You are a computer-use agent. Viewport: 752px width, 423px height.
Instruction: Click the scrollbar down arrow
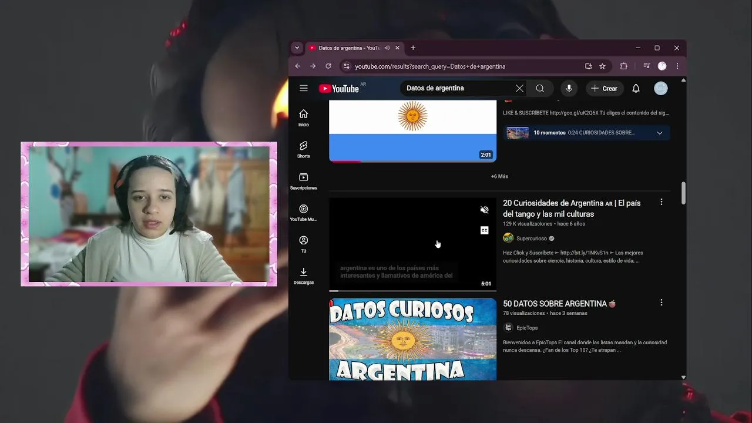[683, 377]
